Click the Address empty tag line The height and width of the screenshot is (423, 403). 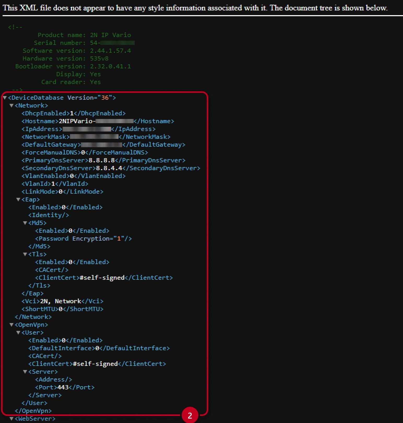pyautogui.click(x=54, y=379)
